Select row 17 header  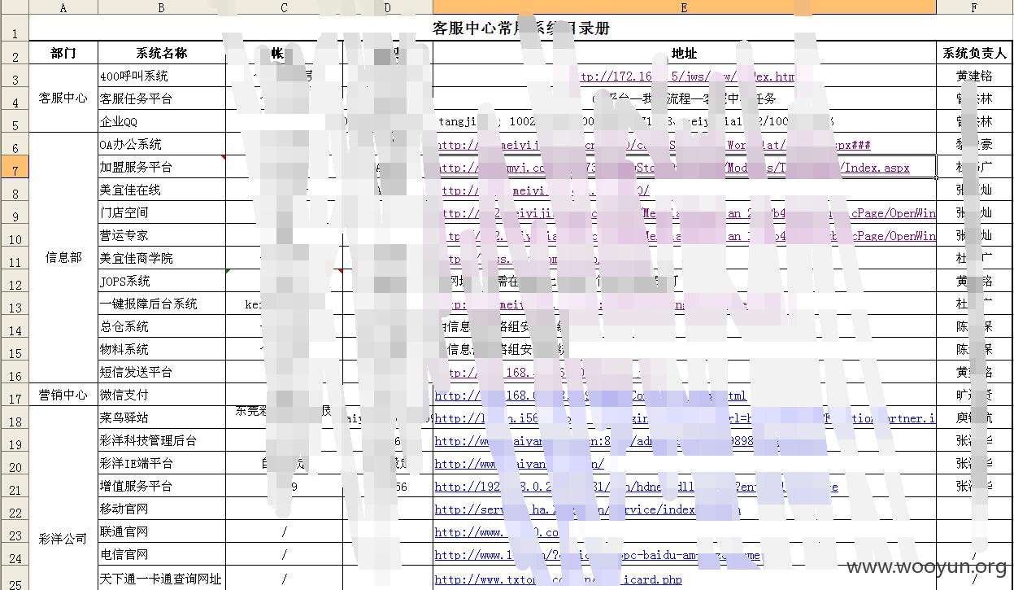(x=14, y=395)
